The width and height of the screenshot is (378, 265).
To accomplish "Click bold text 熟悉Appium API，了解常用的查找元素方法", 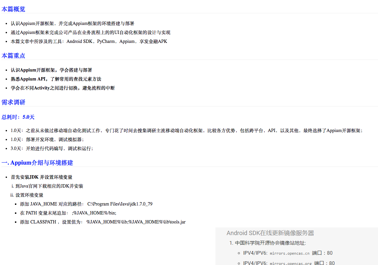I will (56, 79).
